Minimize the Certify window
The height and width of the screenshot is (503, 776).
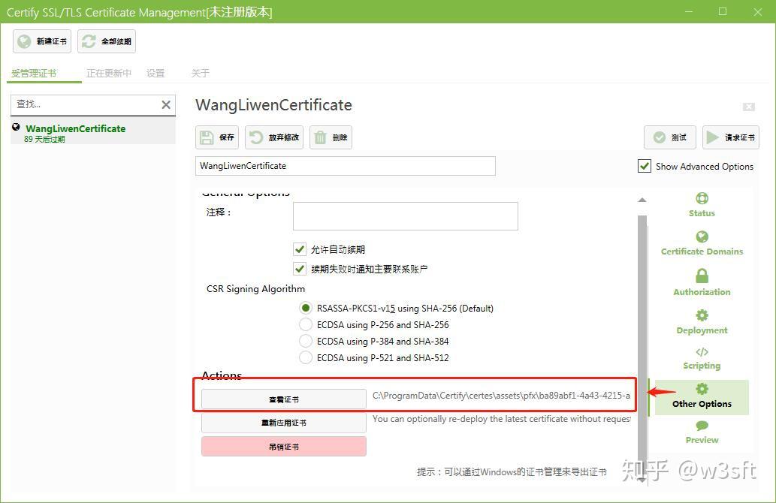tap(688, 11)
